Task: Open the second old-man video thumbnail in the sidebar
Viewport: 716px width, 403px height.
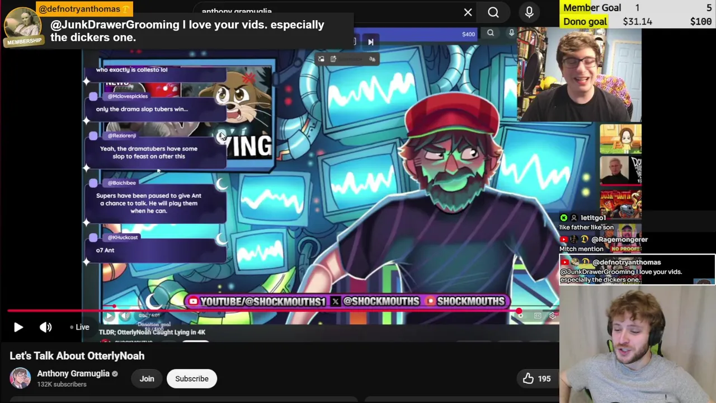Action: 620,170
